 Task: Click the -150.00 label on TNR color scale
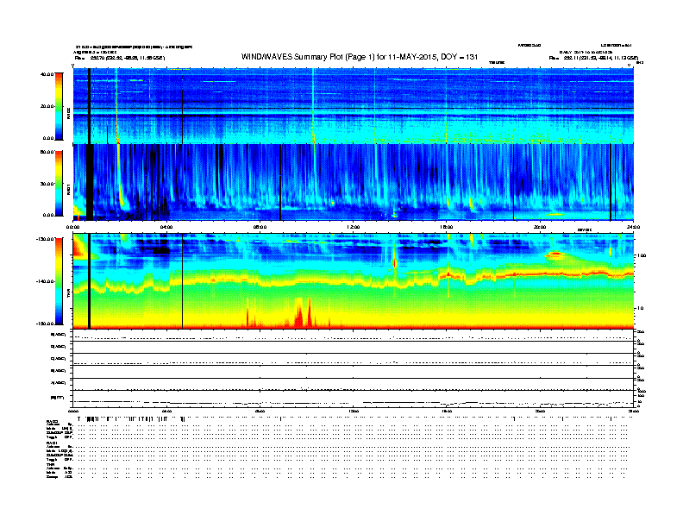pos(45,324)
